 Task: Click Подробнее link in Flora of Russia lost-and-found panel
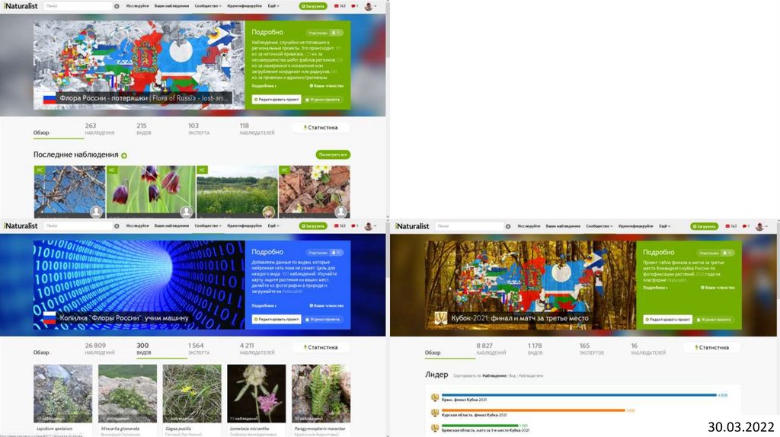click(264, 86)
